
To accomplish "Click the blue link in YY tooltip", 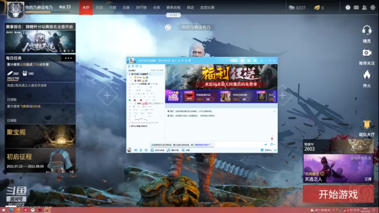I will click(202, 145).
